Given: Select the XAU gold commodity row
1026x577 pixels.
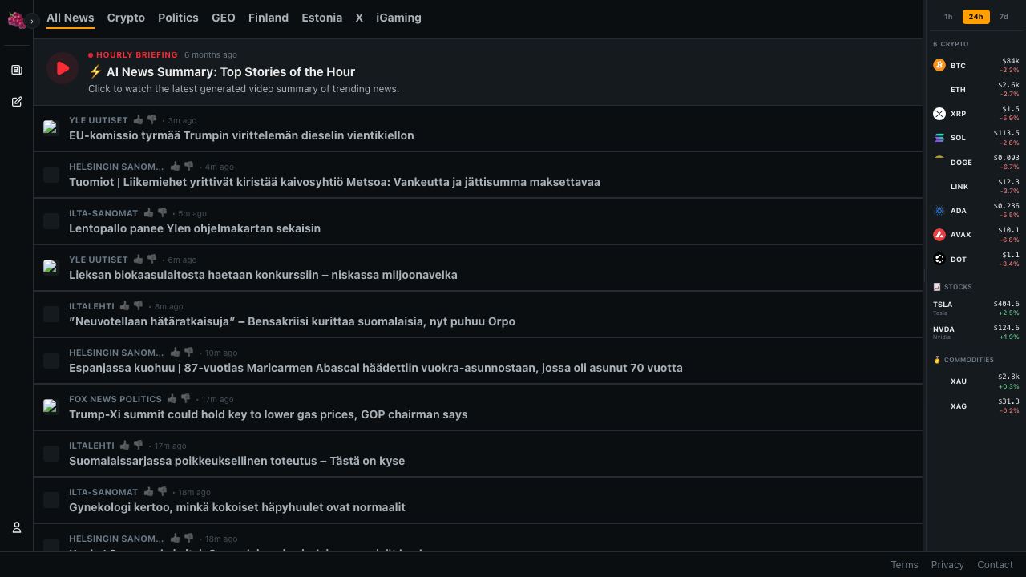Looking at the screenshot, I should click(976, 381).
